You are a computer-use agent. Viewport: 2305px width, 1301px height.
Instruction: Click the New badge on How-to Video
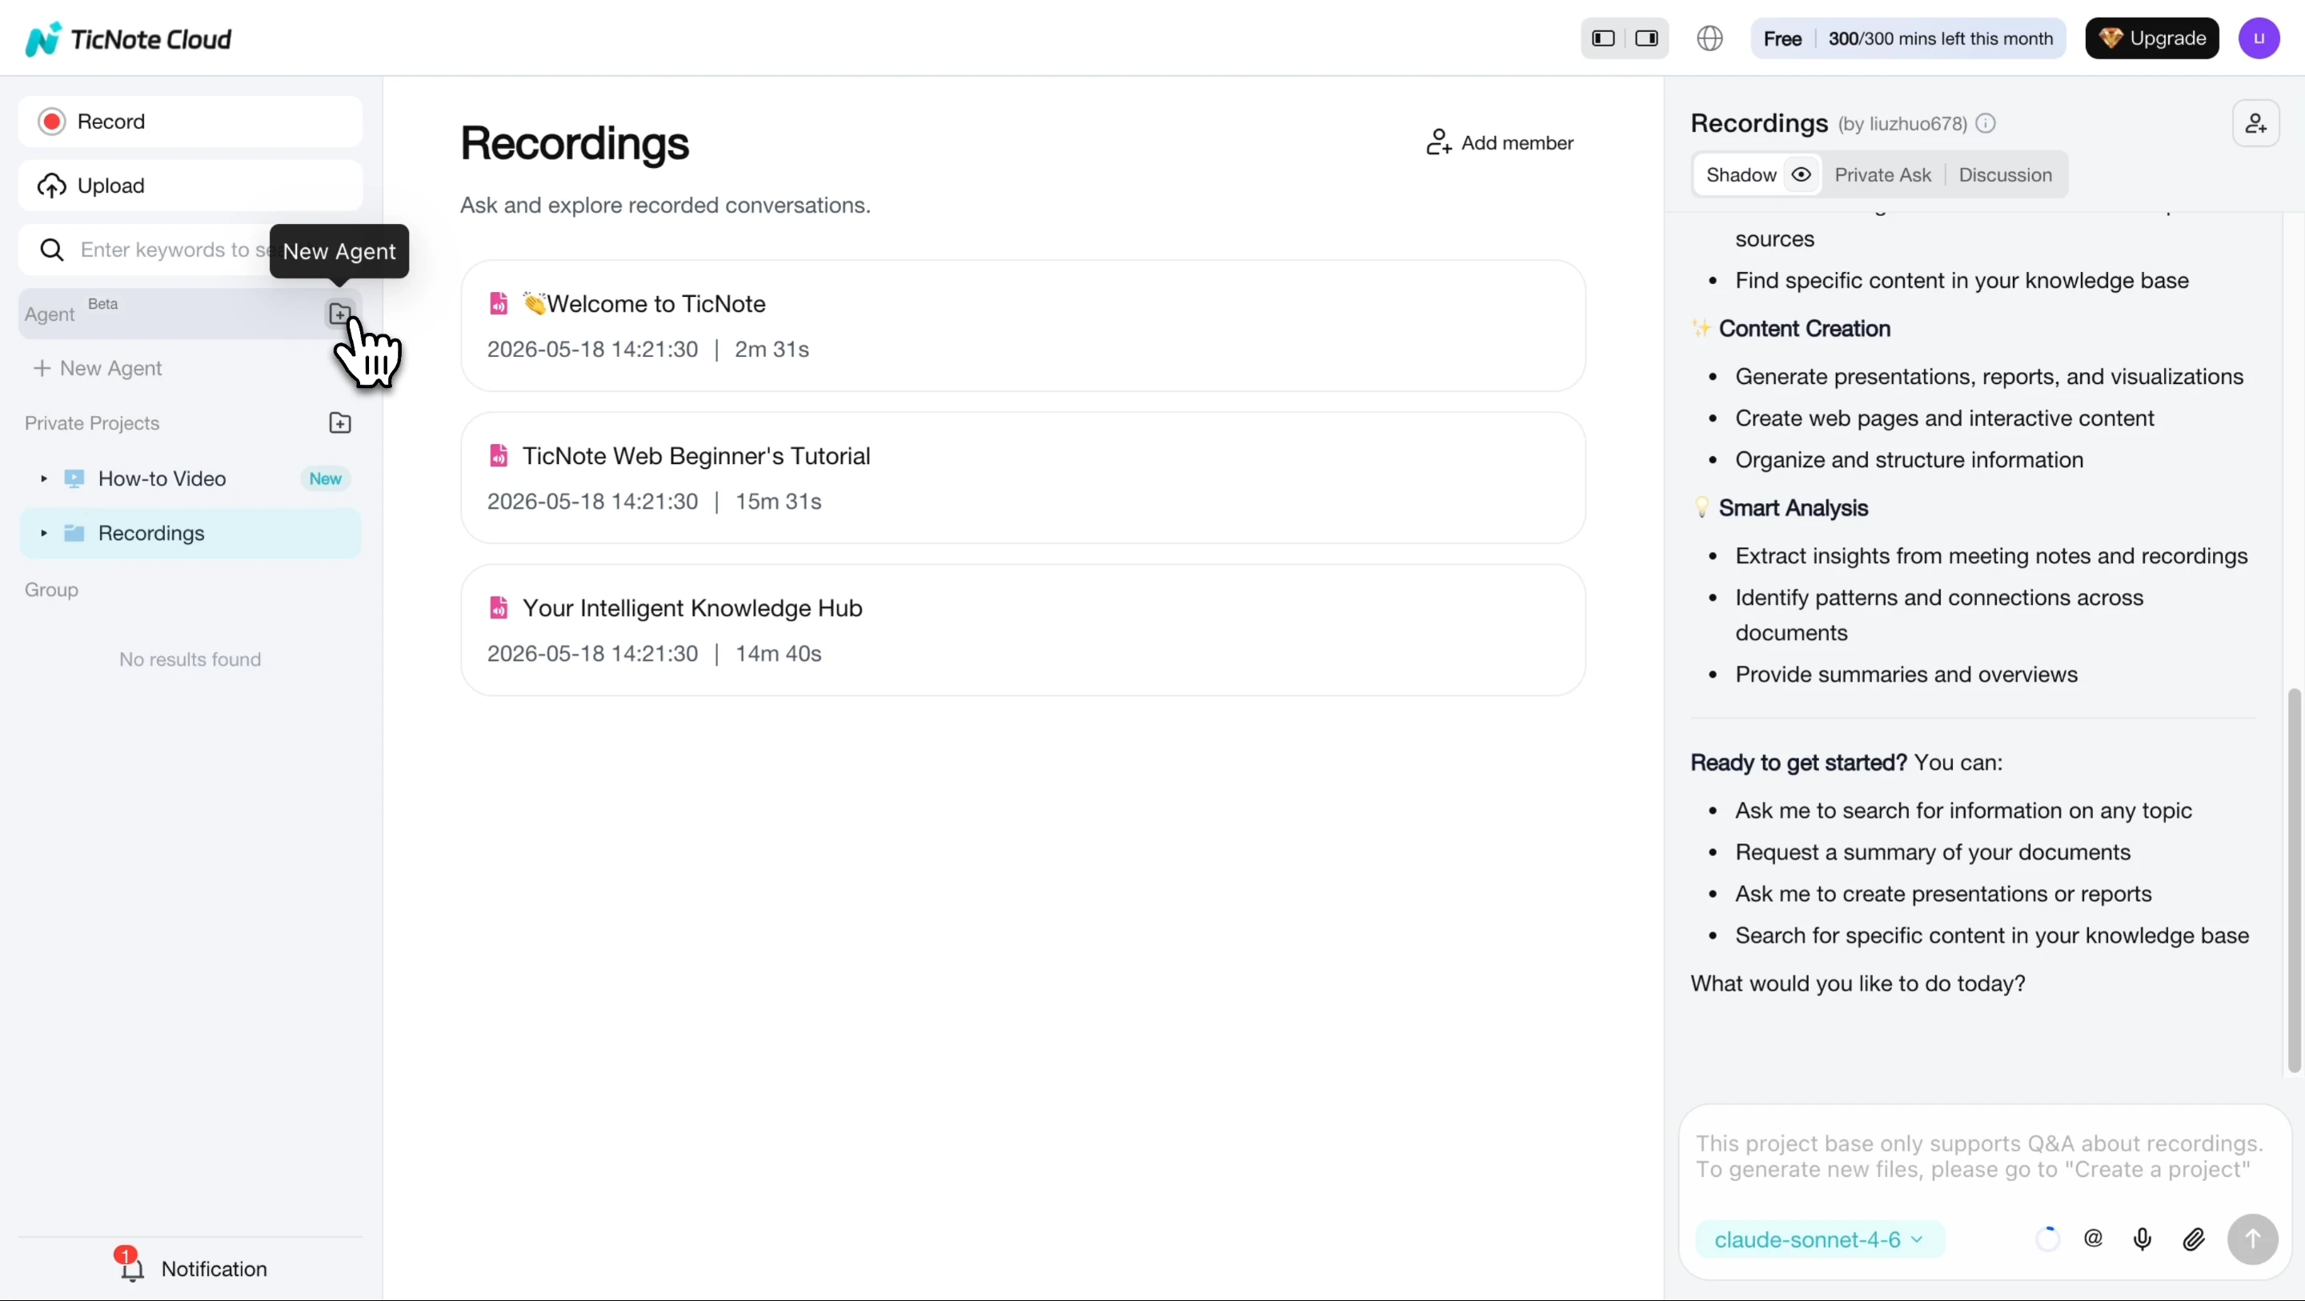(326, 478)
